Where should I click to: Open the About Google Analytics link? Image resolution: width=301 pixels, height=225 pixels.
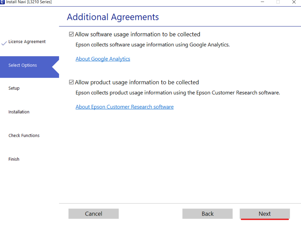(x=103, y=59)
